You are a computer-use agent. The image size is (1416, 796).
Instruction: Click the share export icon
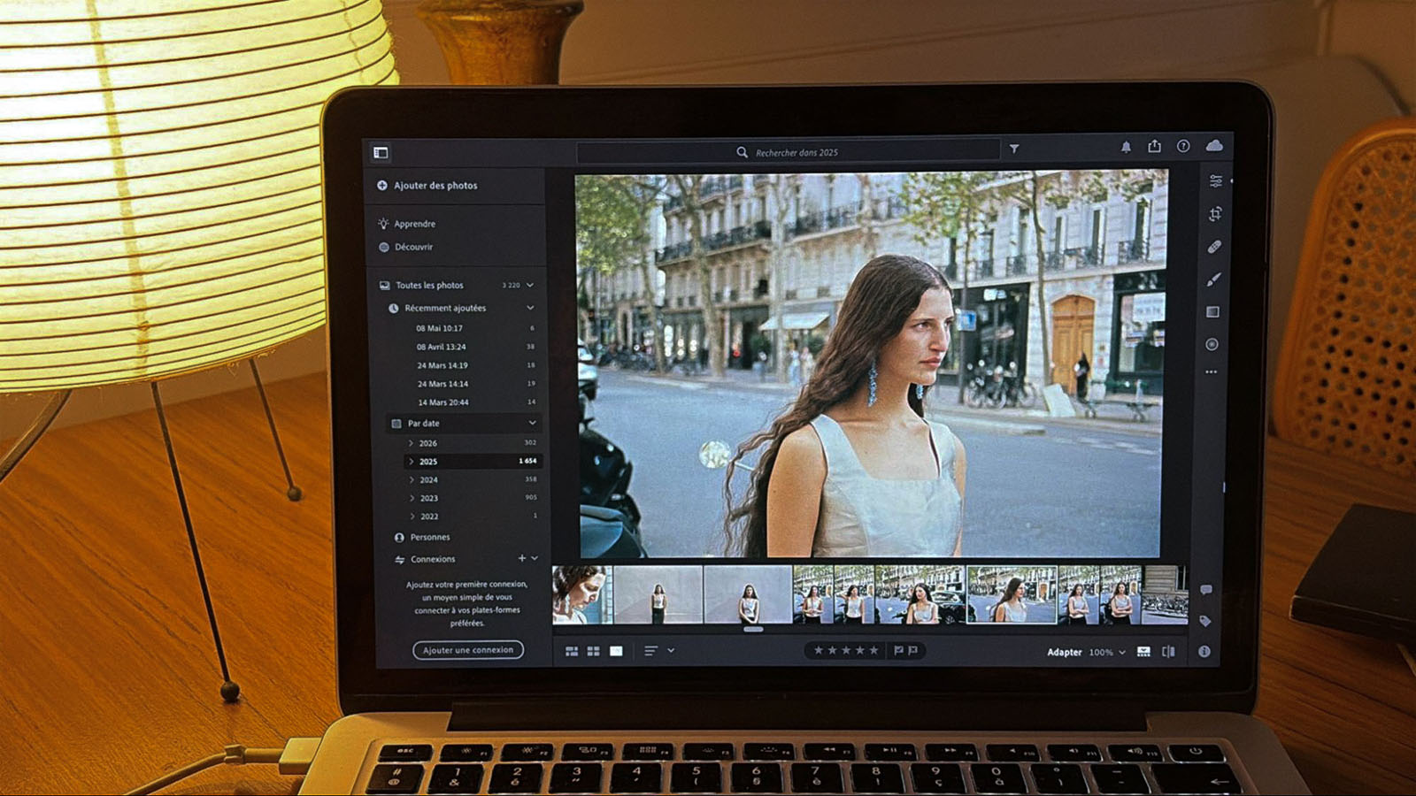[x=1154, y=146]
